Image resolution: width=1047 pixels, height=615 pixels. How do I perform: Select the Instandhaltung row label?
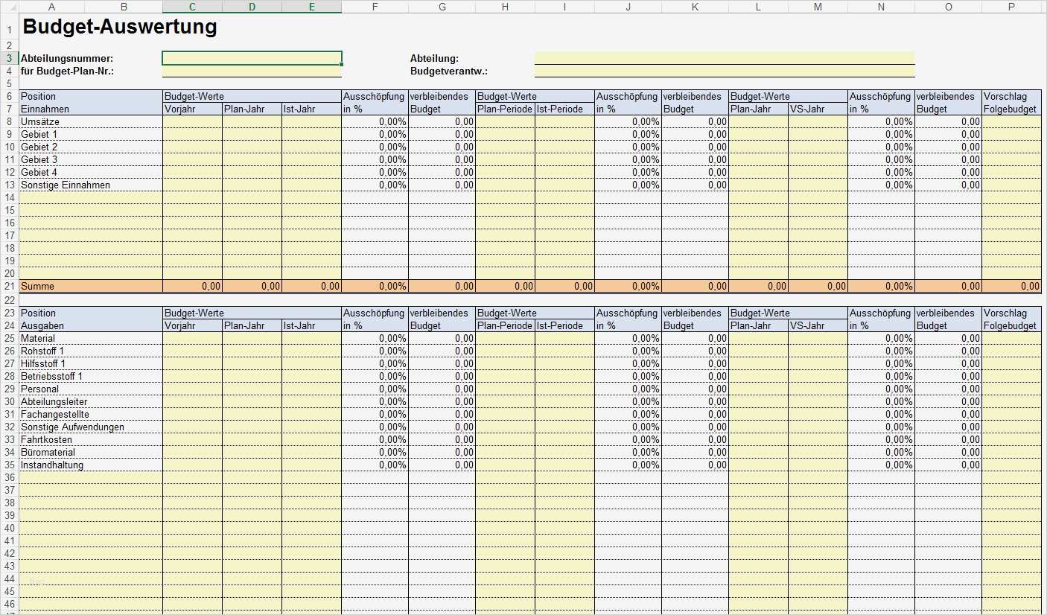pyautogui.click(x=89, y=465)
